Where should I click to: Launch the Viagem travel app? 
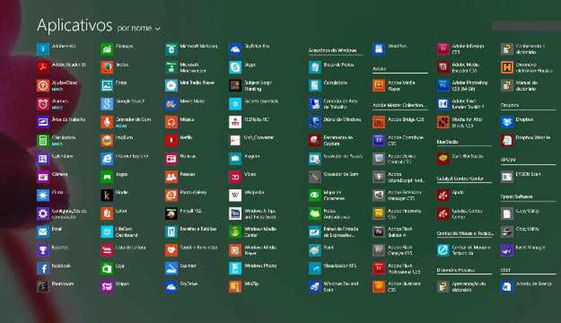click(x=245, y=158)
